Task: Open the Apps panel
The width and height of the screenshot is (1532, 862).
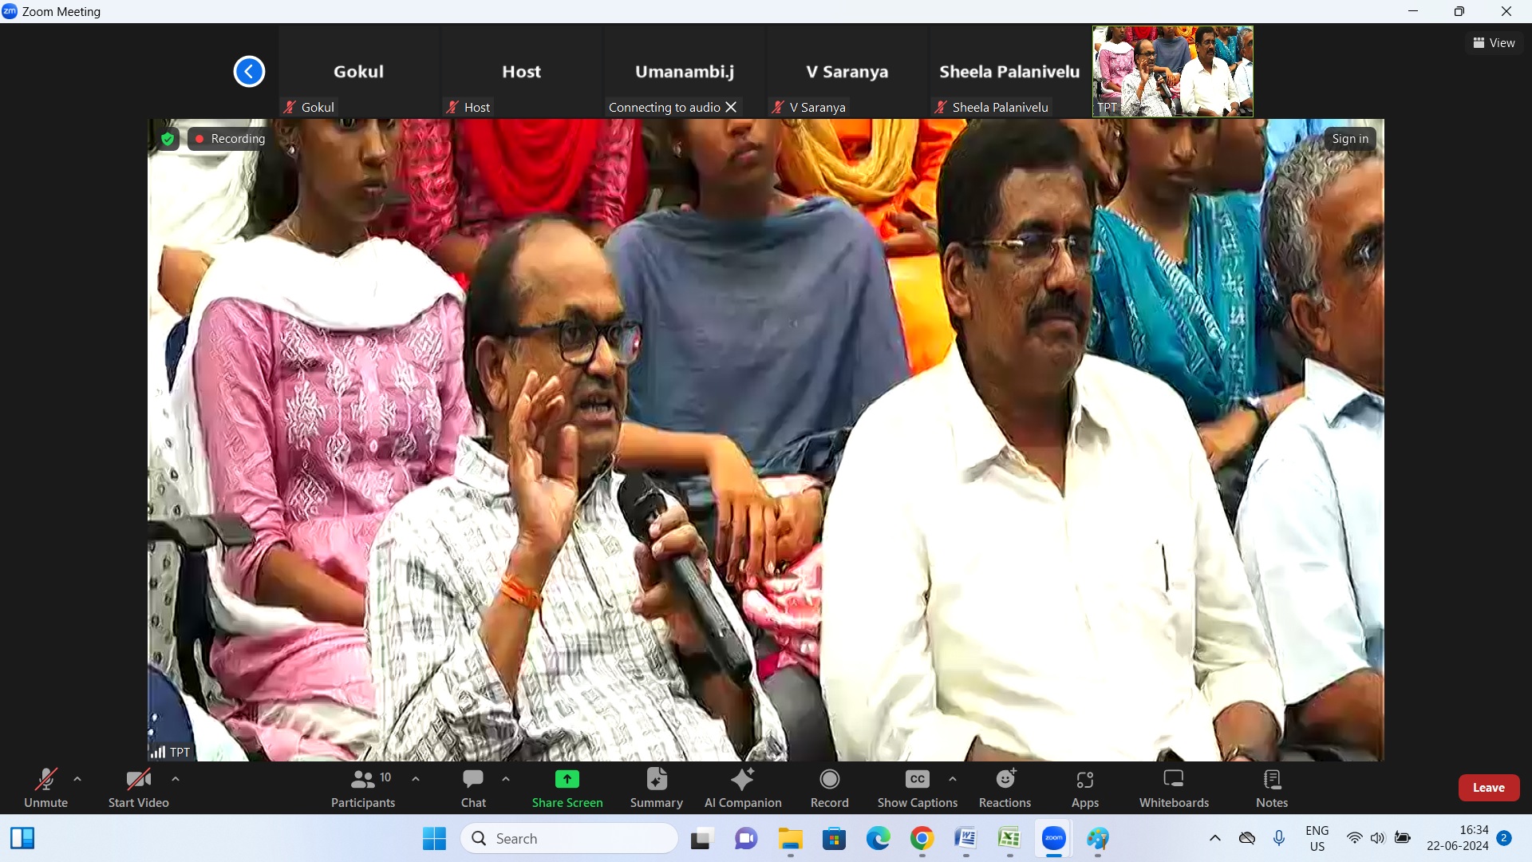Action: coord(1084,788)
